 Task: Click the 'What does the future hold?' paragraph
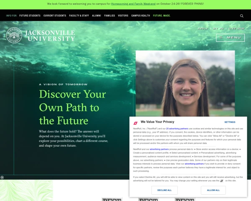point(74,139)
